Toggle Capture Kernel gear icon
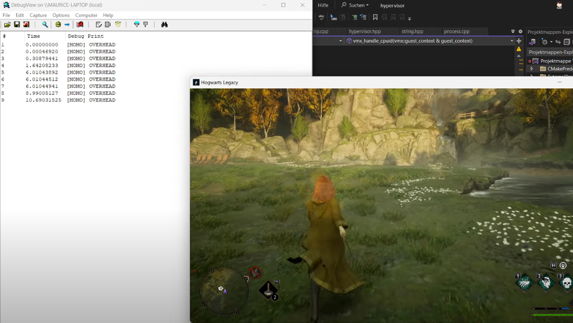The image size is (573, 323). (x=58, y=24)
